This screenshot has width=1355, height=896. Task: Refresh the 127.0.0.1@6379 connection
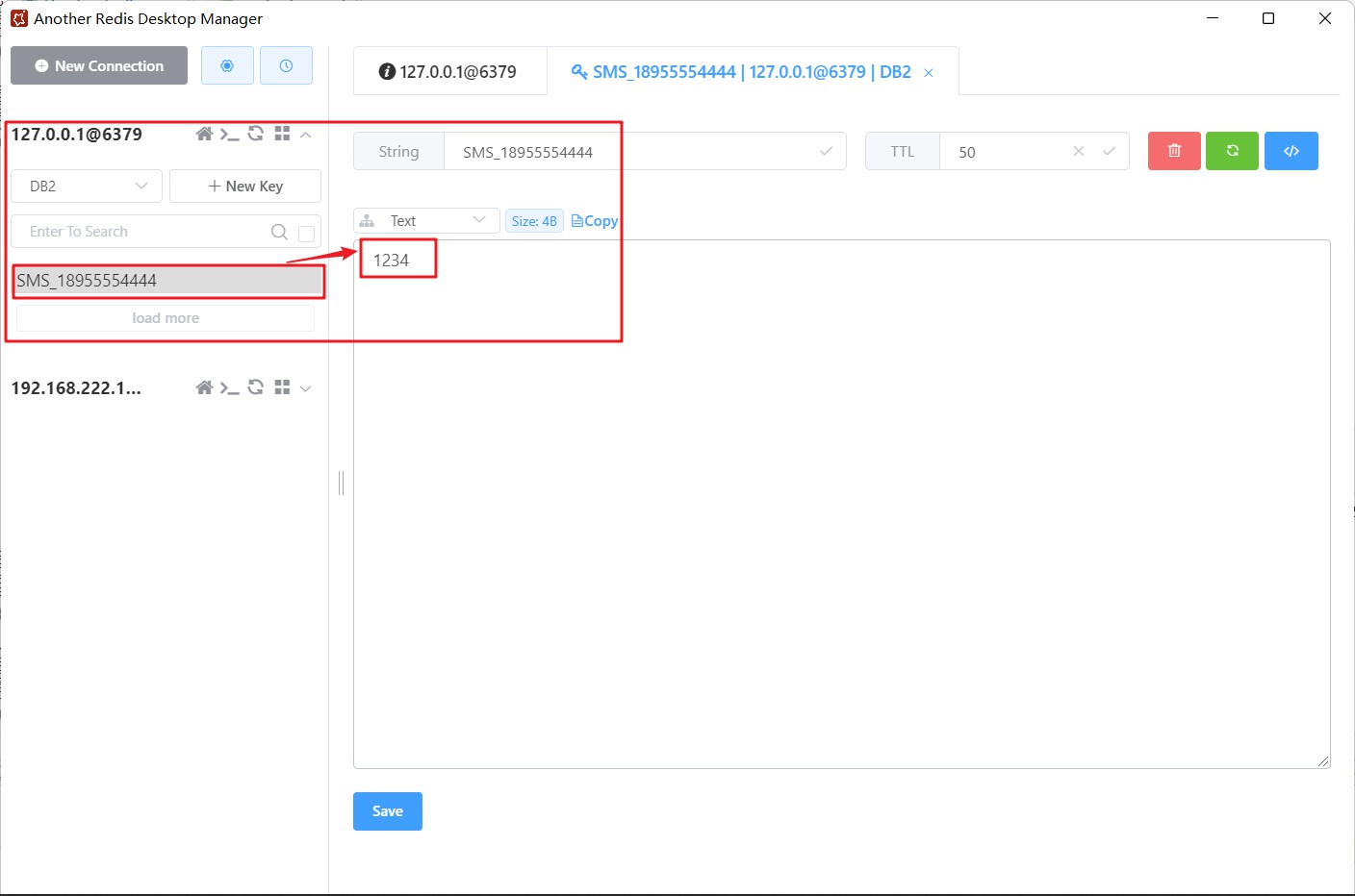255,134
